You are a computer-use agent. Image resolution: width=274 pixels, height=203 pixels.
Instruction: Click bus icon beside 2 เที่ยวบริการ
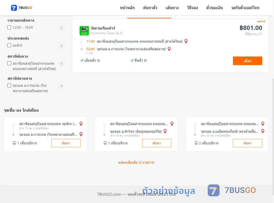coord(196,143)
